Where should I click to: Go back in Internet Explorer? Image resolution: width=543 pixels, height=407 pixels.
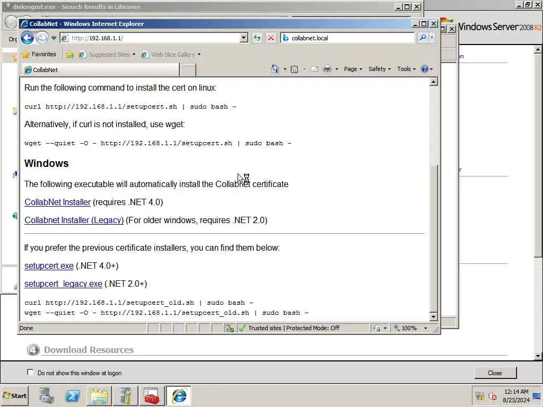tap(28, 38)
